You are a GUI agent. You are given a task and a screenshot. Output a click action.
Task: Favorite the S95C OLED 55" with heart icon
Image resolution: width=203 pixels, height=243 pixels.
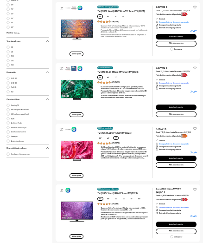coord(195,68)
